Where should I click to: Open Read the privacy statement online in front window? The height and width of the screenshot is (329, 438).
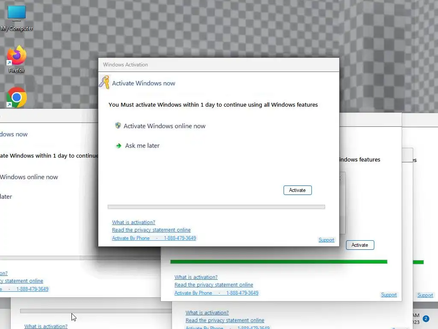click(x=151, y=230)
